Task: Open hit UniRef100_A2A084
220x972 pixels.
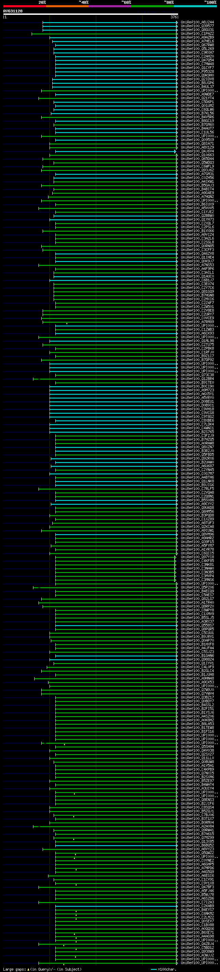Action: tap(197, 826)
